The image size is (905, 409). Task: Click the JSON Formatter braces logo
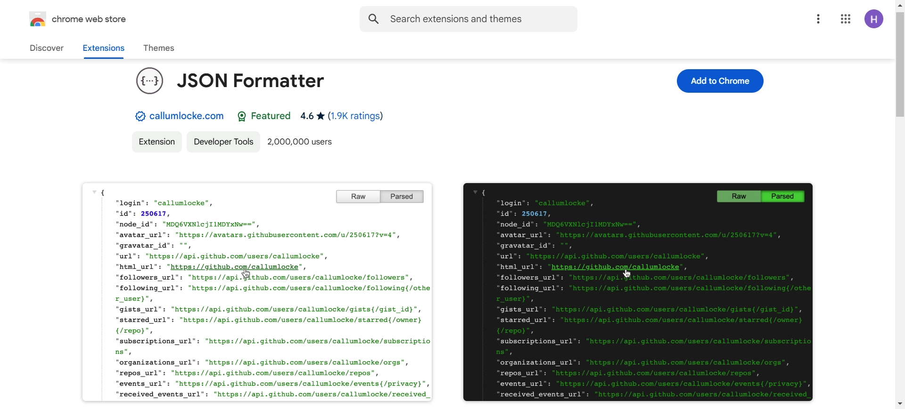[x=150, y=81]
